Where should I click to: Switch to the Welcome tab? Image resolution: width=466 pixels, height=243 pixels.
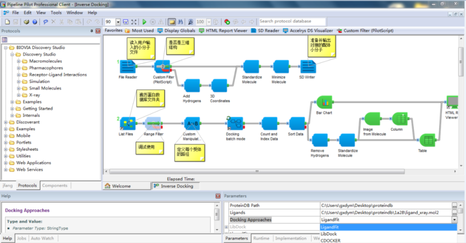(127, 186)
